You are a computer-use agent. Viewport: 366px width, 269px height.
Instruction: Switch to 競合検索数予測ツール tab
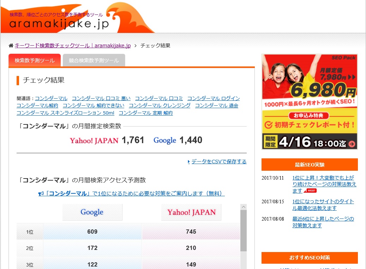click(94, 60)
